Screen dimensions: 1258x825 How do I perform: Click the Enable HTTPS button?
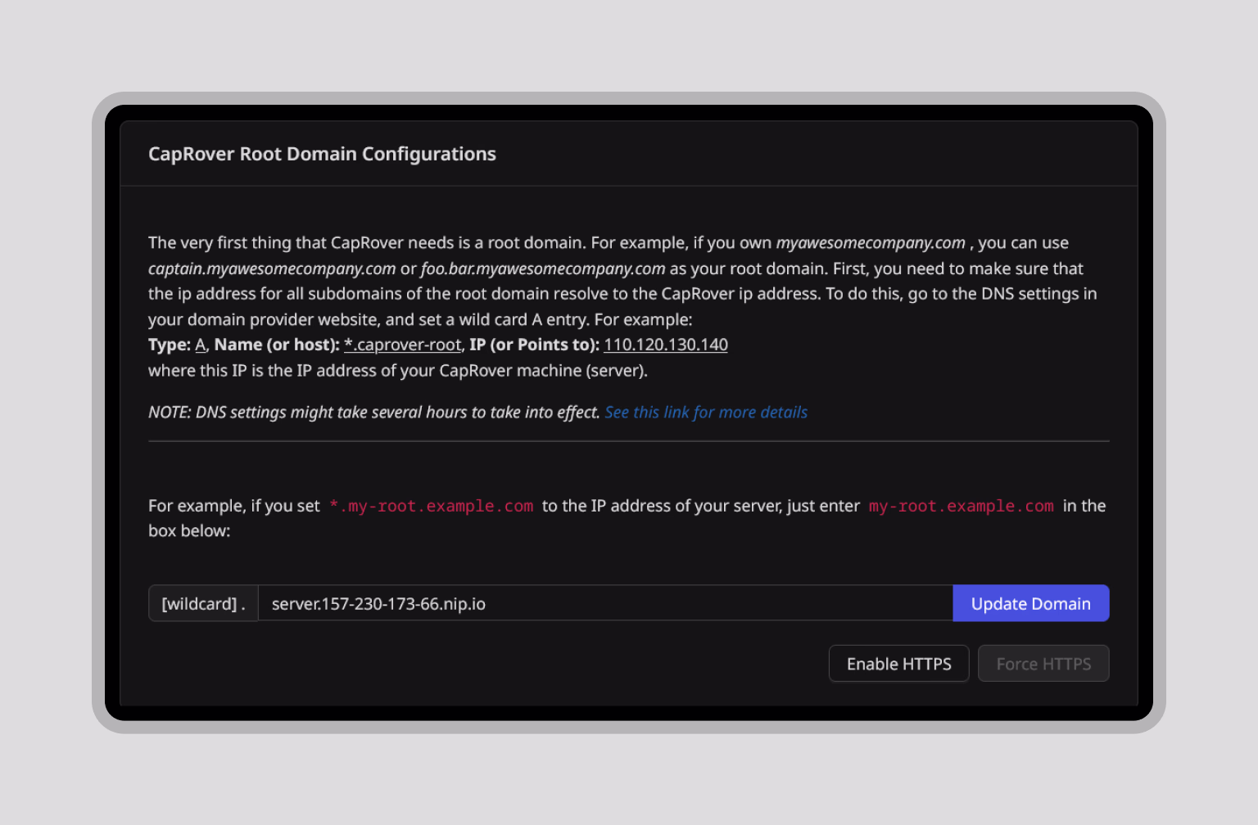click(898, 664)
